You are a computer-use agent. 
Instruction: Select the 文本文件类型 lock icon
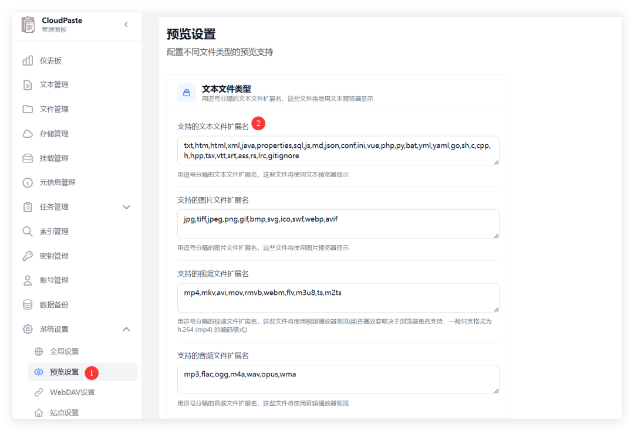(186, 92)
